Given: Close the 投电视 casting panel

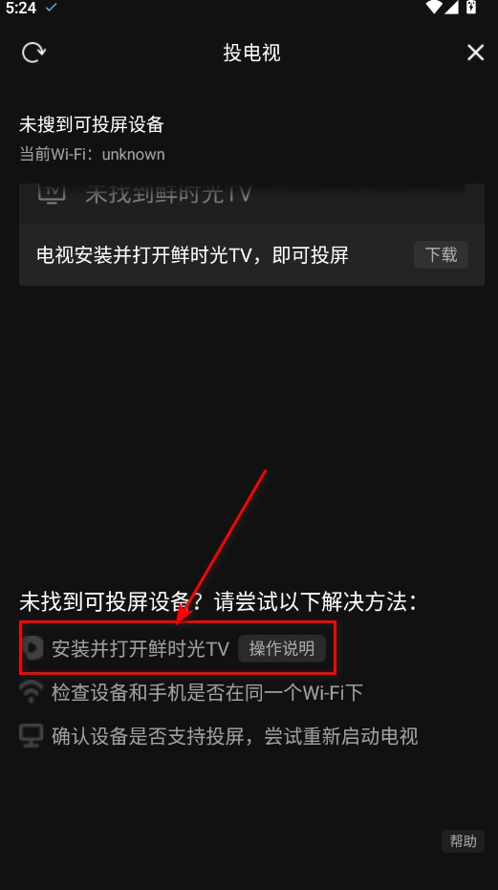Looking at the screenshot, I should coord(475,53).
